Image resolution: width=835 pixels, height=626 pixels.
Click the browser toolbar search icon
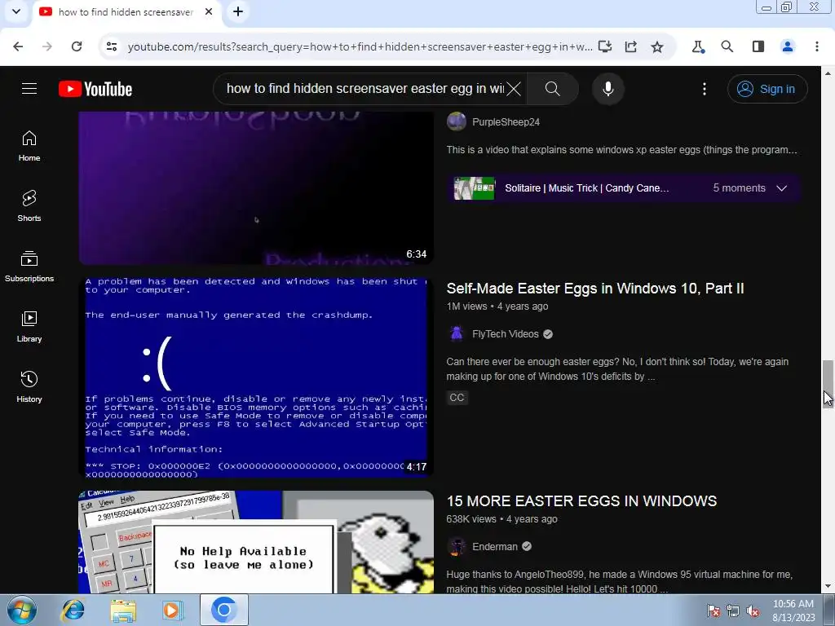pos(727,46)
